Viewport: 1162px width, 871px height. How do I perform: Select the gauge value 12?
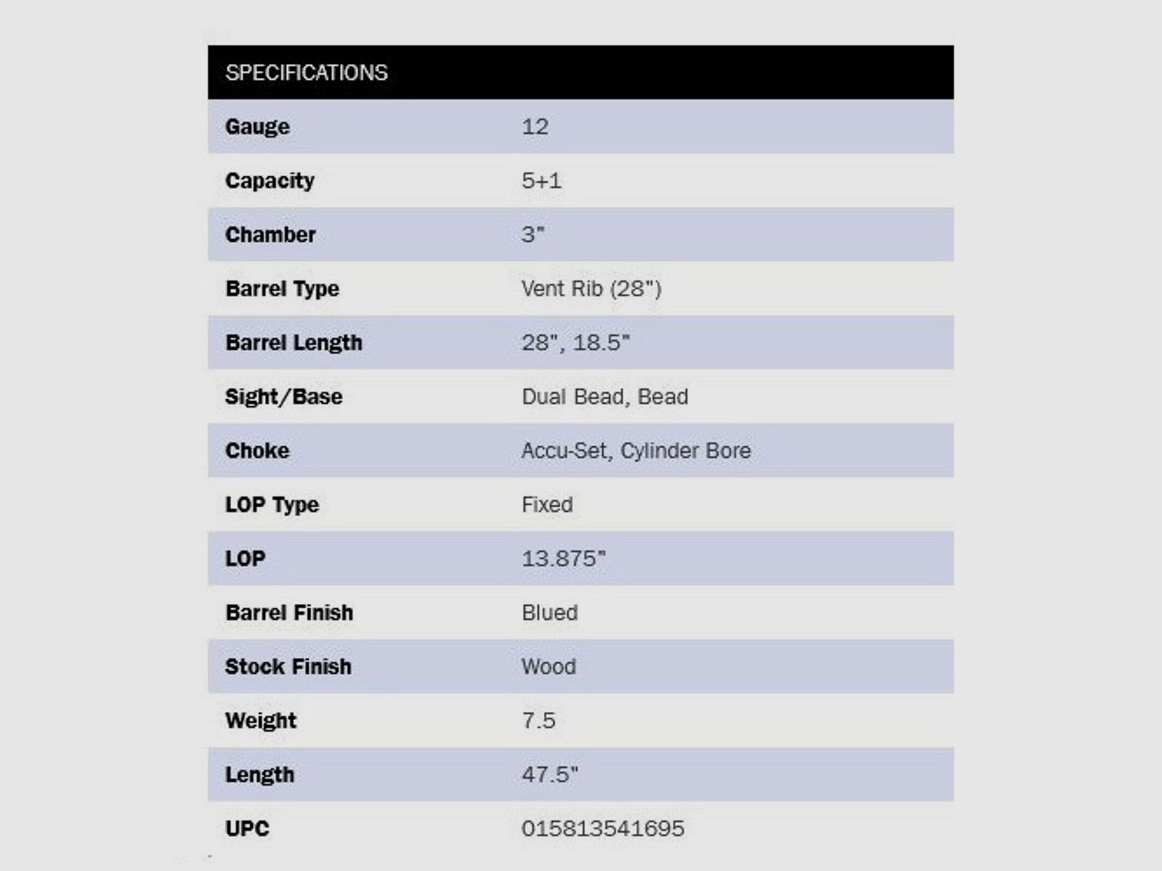pos(535,126)
